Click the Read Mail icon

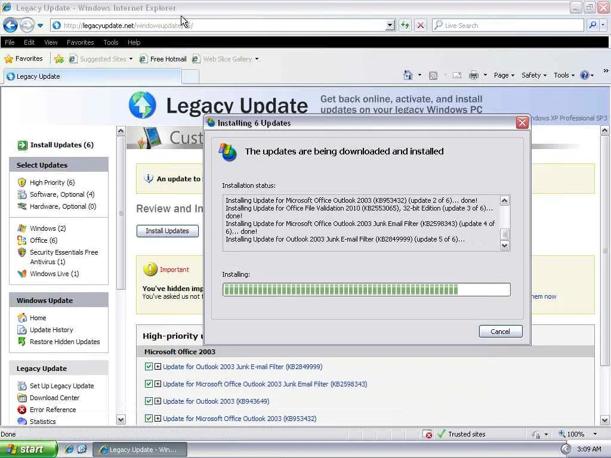pos(457,76)
